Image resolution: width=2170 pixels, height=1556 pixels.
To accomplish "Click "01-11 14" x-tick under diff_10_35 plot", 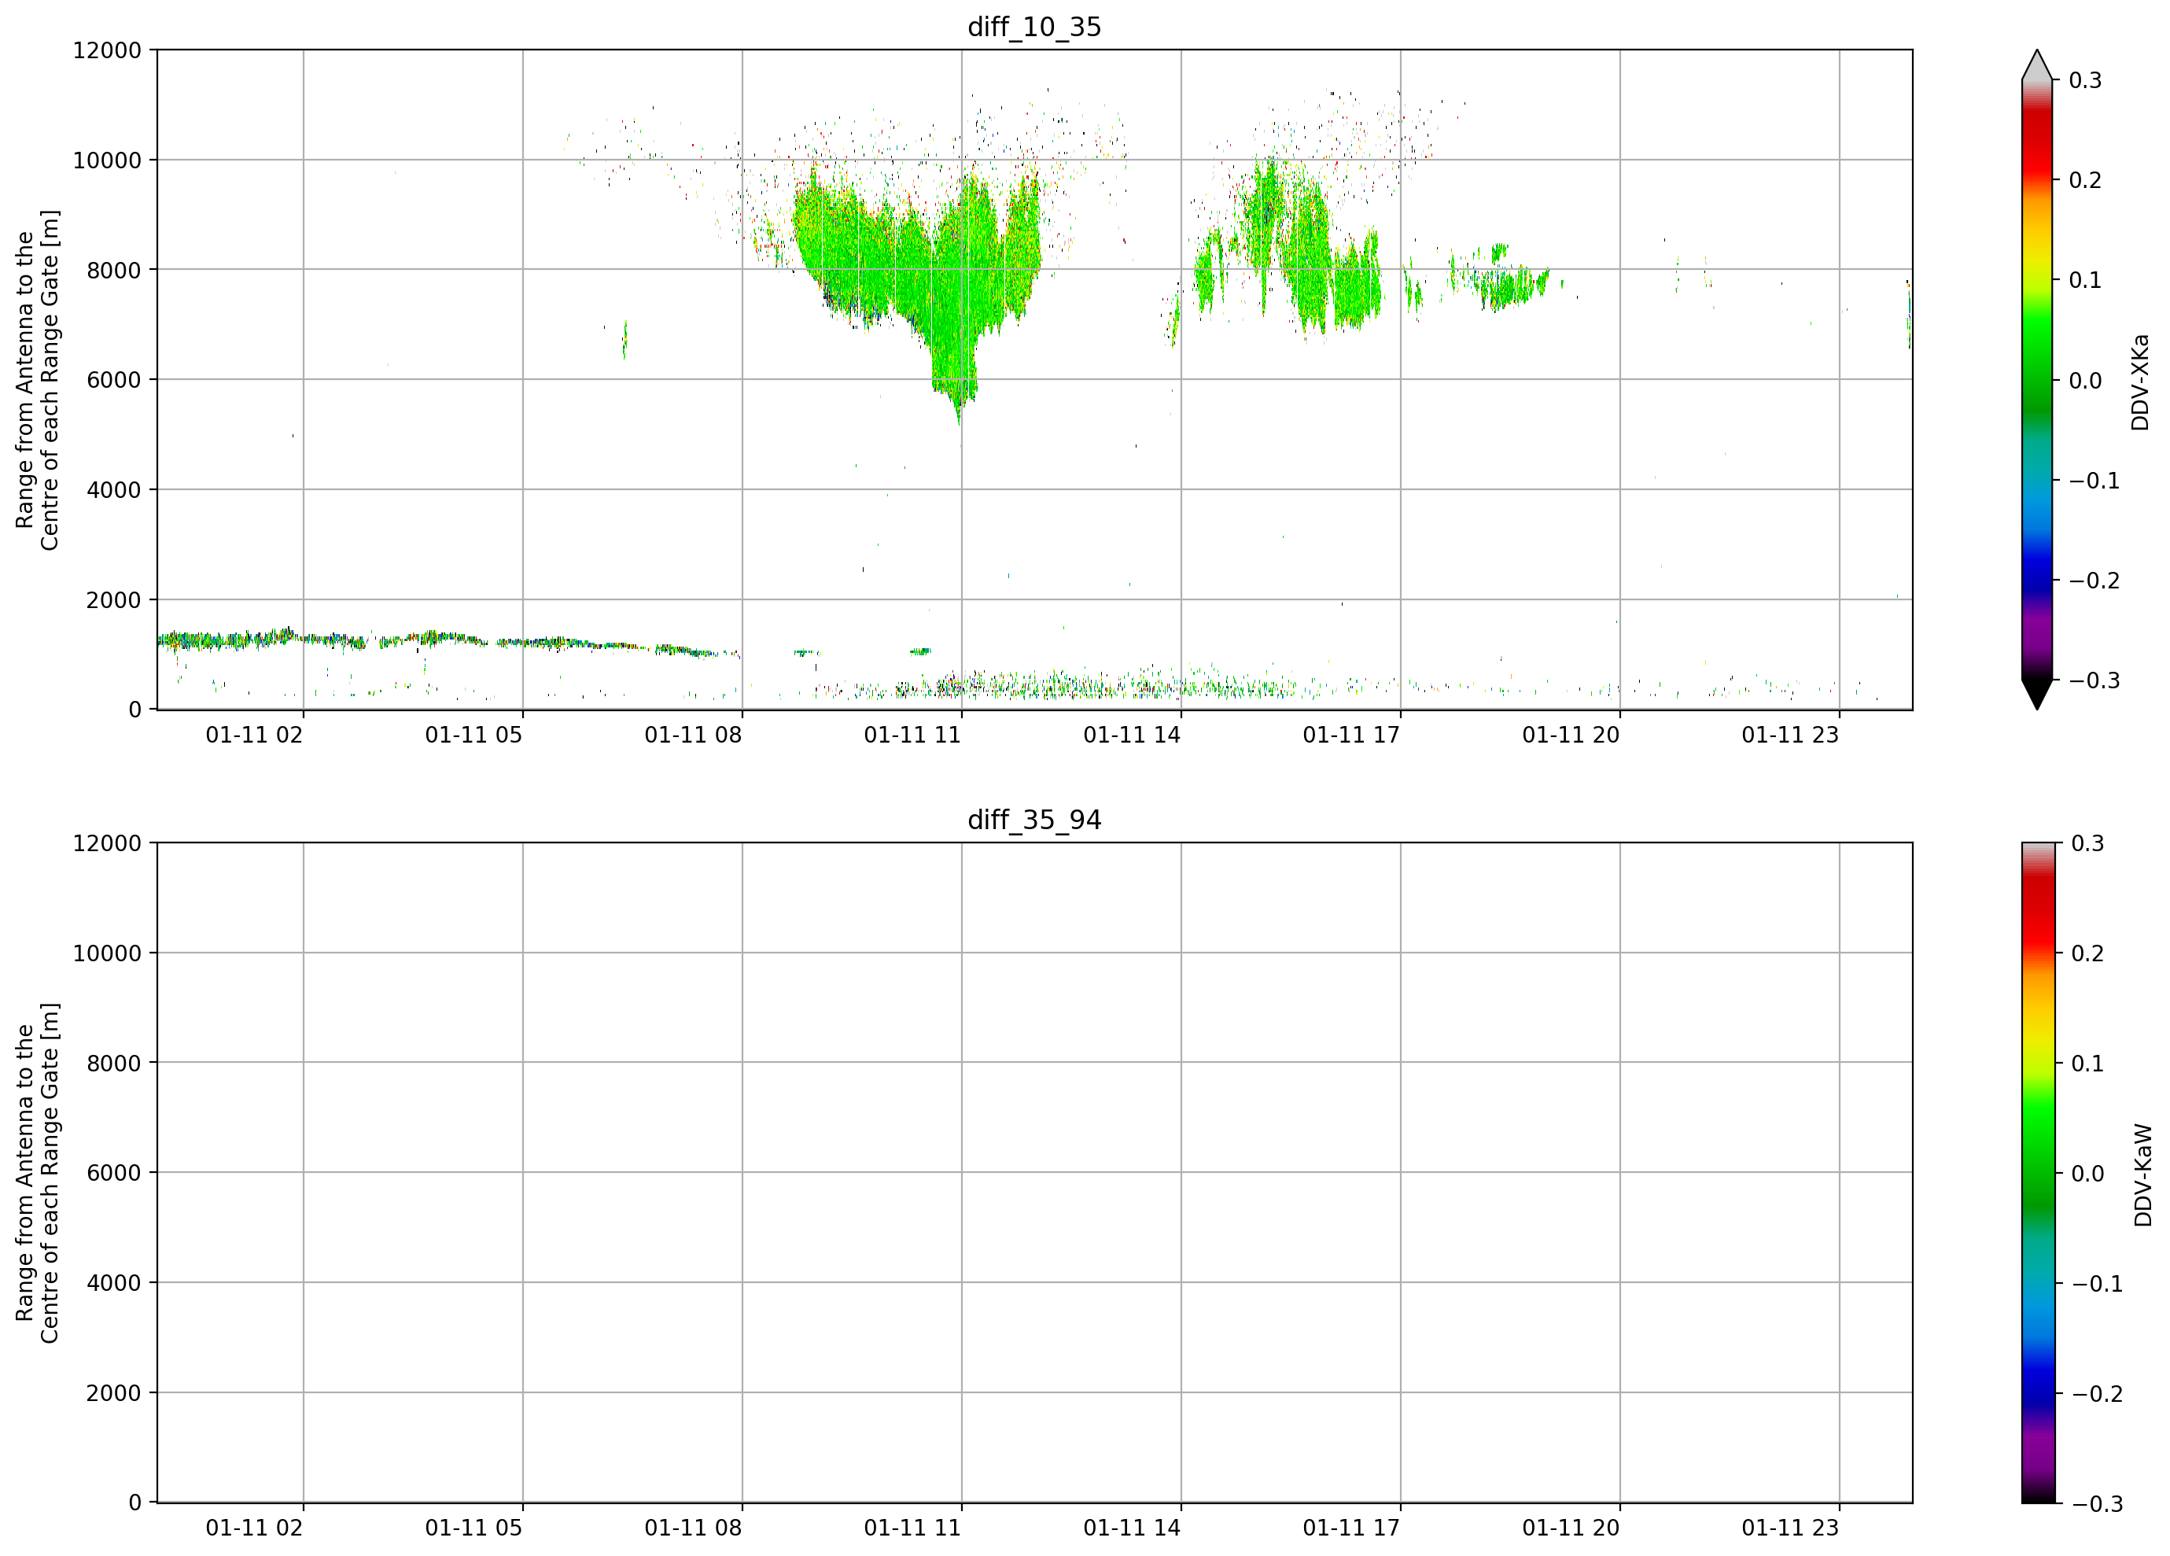I will tap(1132, 736).
